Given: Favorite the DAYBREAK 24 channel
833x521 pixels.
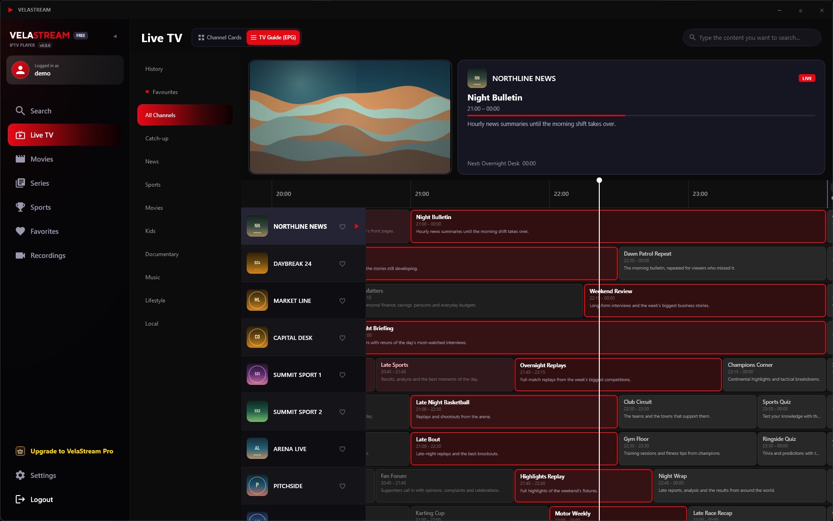Looking at the screenshot, I should [x=342, y=264].
